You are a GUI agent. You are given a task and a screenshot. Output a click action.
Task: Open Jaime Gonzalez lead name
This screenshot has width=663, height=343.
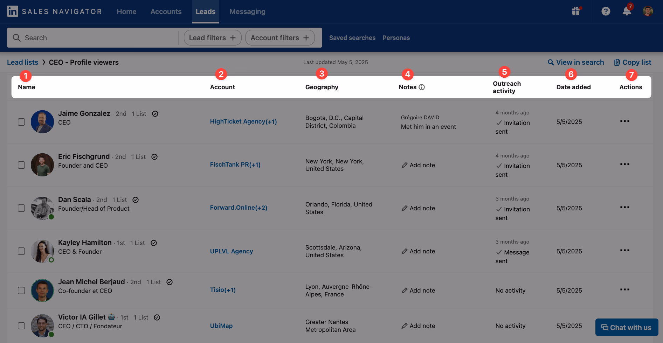tap(84, 113)
